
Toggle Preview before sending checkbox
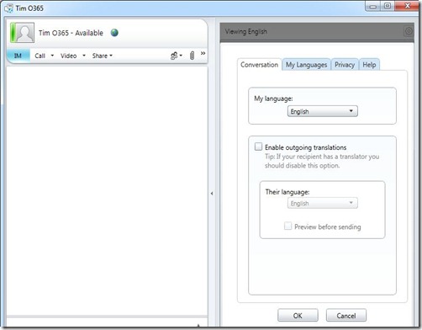click(287, 226)
